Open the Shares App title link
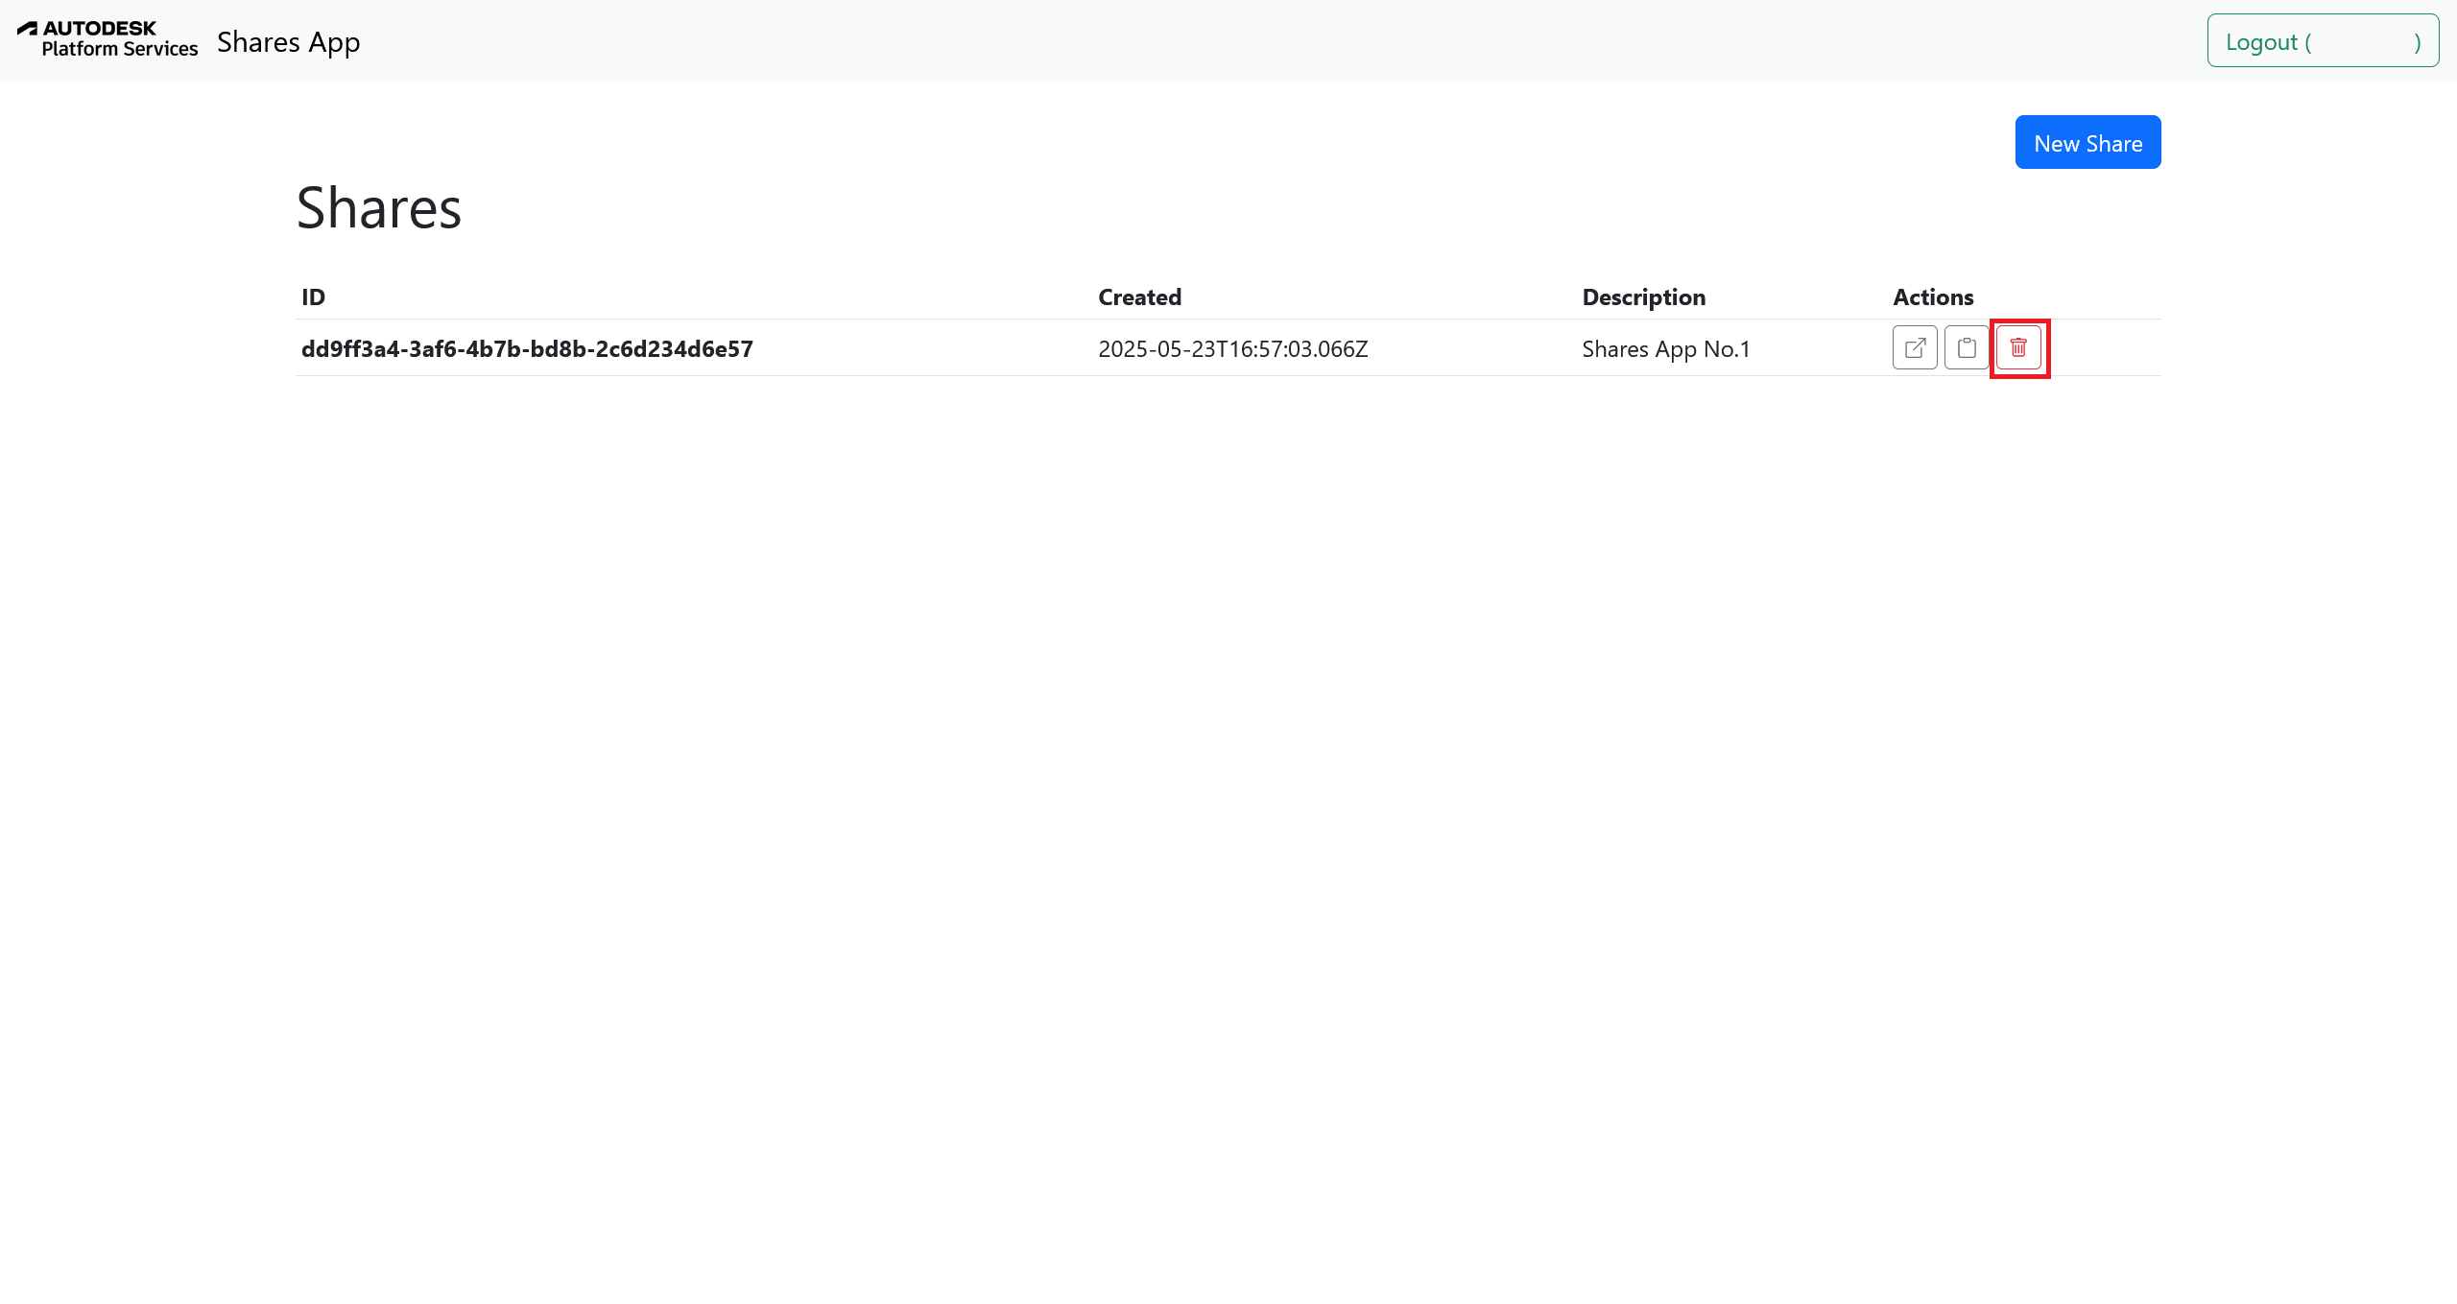2457x1304 pixels. (289, 41)
